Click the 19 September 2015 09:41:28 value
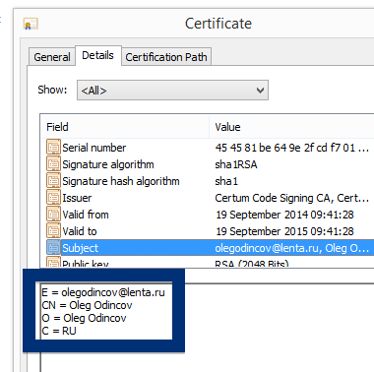Image resolution: width=374 pixels, height=372 pixels. click(284, 231)
